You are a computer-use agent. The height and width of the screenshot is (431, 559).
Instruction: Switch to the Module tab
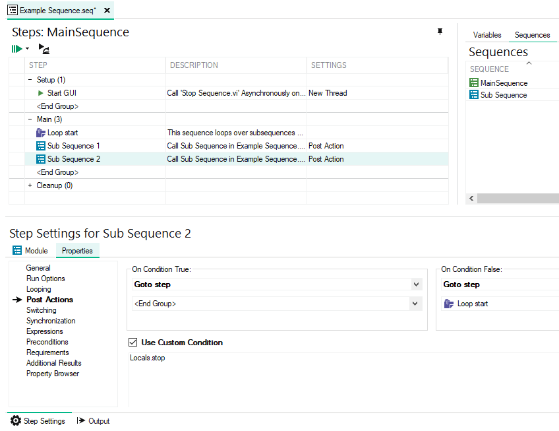[x=30, y=251]
